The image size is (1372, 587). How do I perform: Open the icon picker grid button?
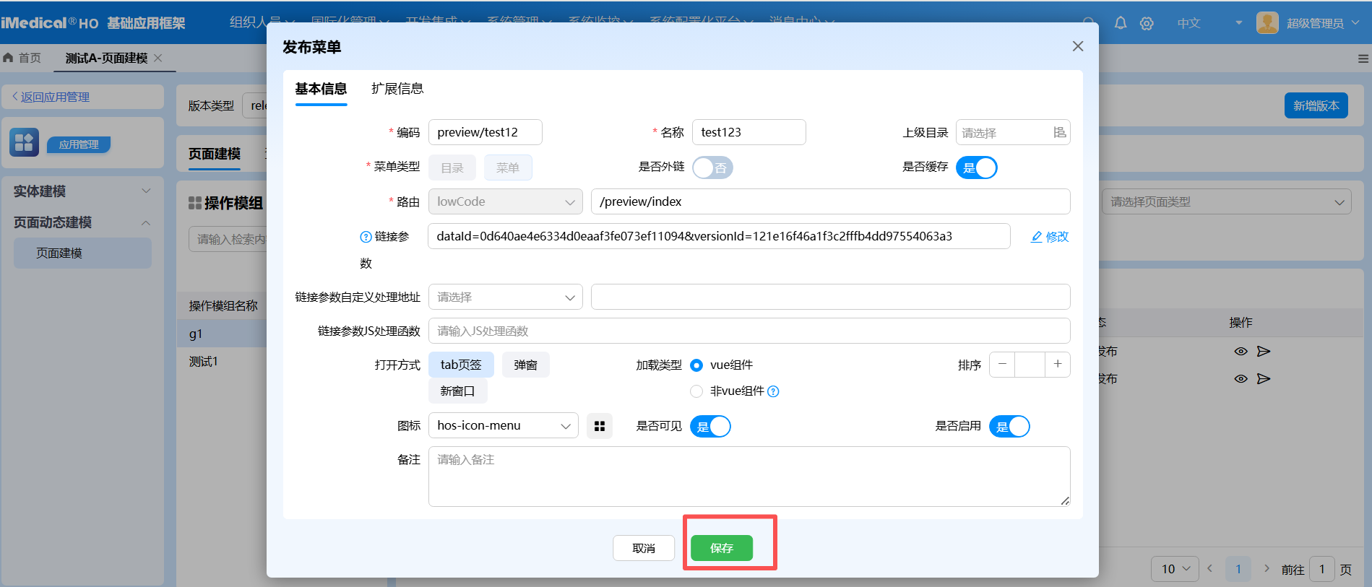599,426
